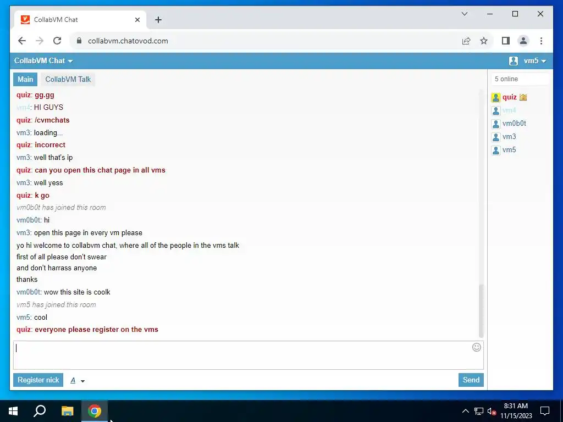Click vm4's avatar icon in user list
Viewport: 563px width, 422px height.
point(496,110)
